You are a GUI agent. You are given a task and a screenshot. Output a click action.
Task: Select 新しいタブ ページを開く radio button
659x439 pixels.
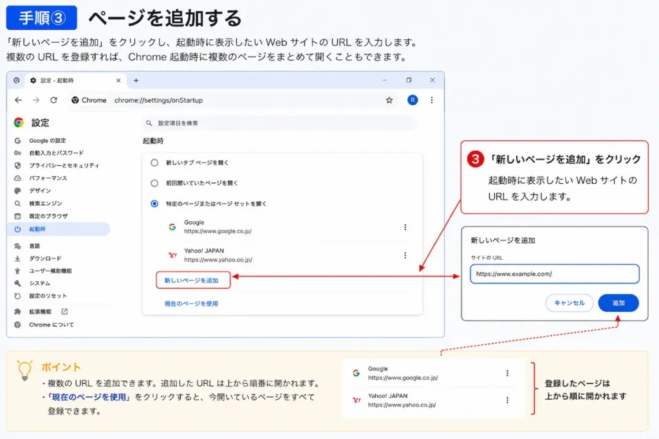[154, 163]
